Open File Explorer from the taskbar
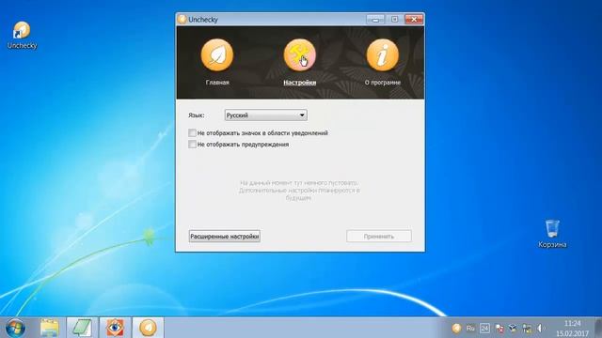 tap(50, 328)
